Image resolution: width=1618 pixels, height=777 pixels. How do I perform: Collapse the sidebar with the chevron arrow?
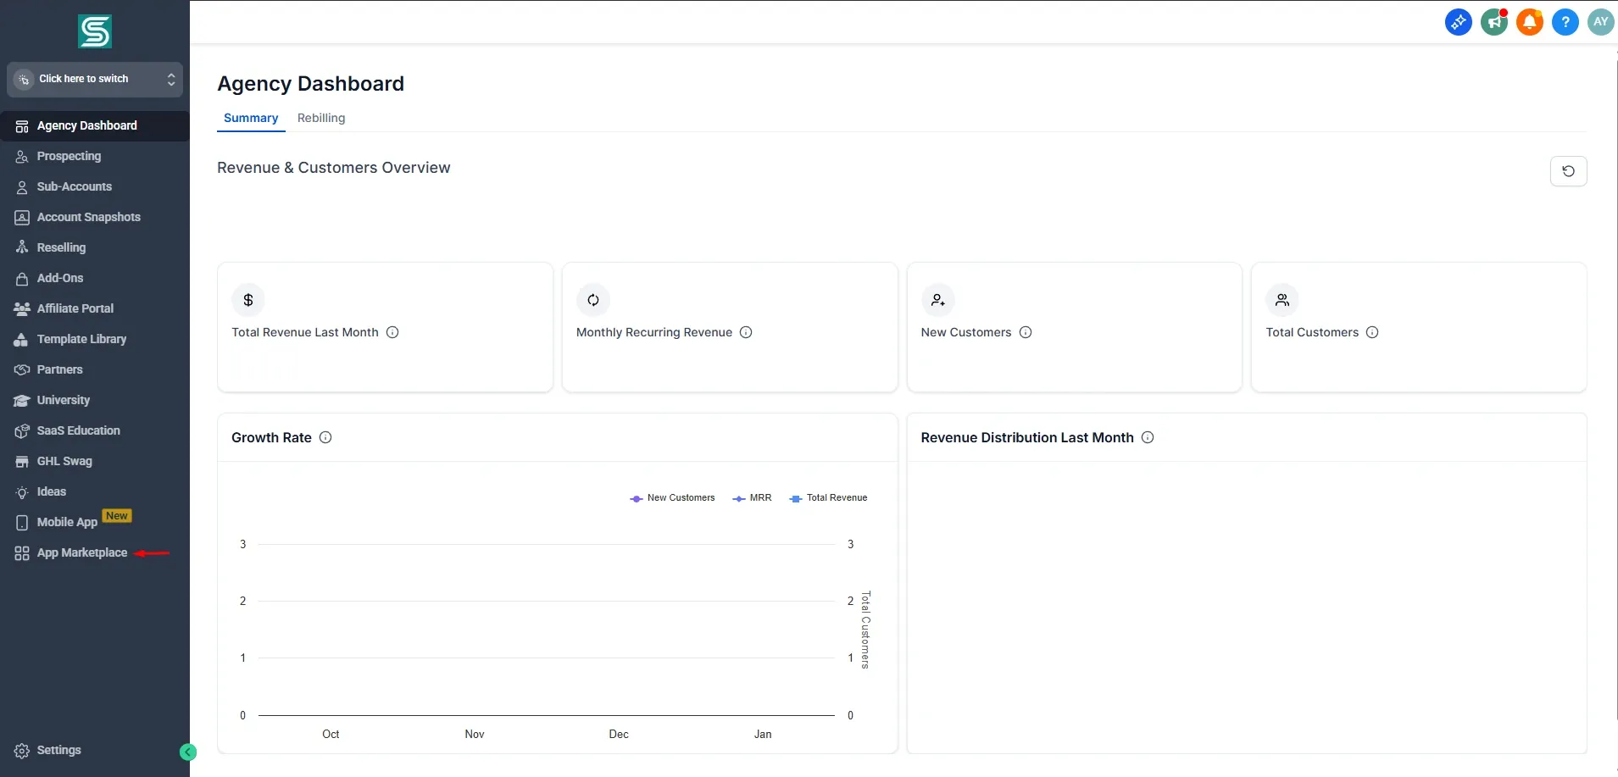click(x=186, y=752)
